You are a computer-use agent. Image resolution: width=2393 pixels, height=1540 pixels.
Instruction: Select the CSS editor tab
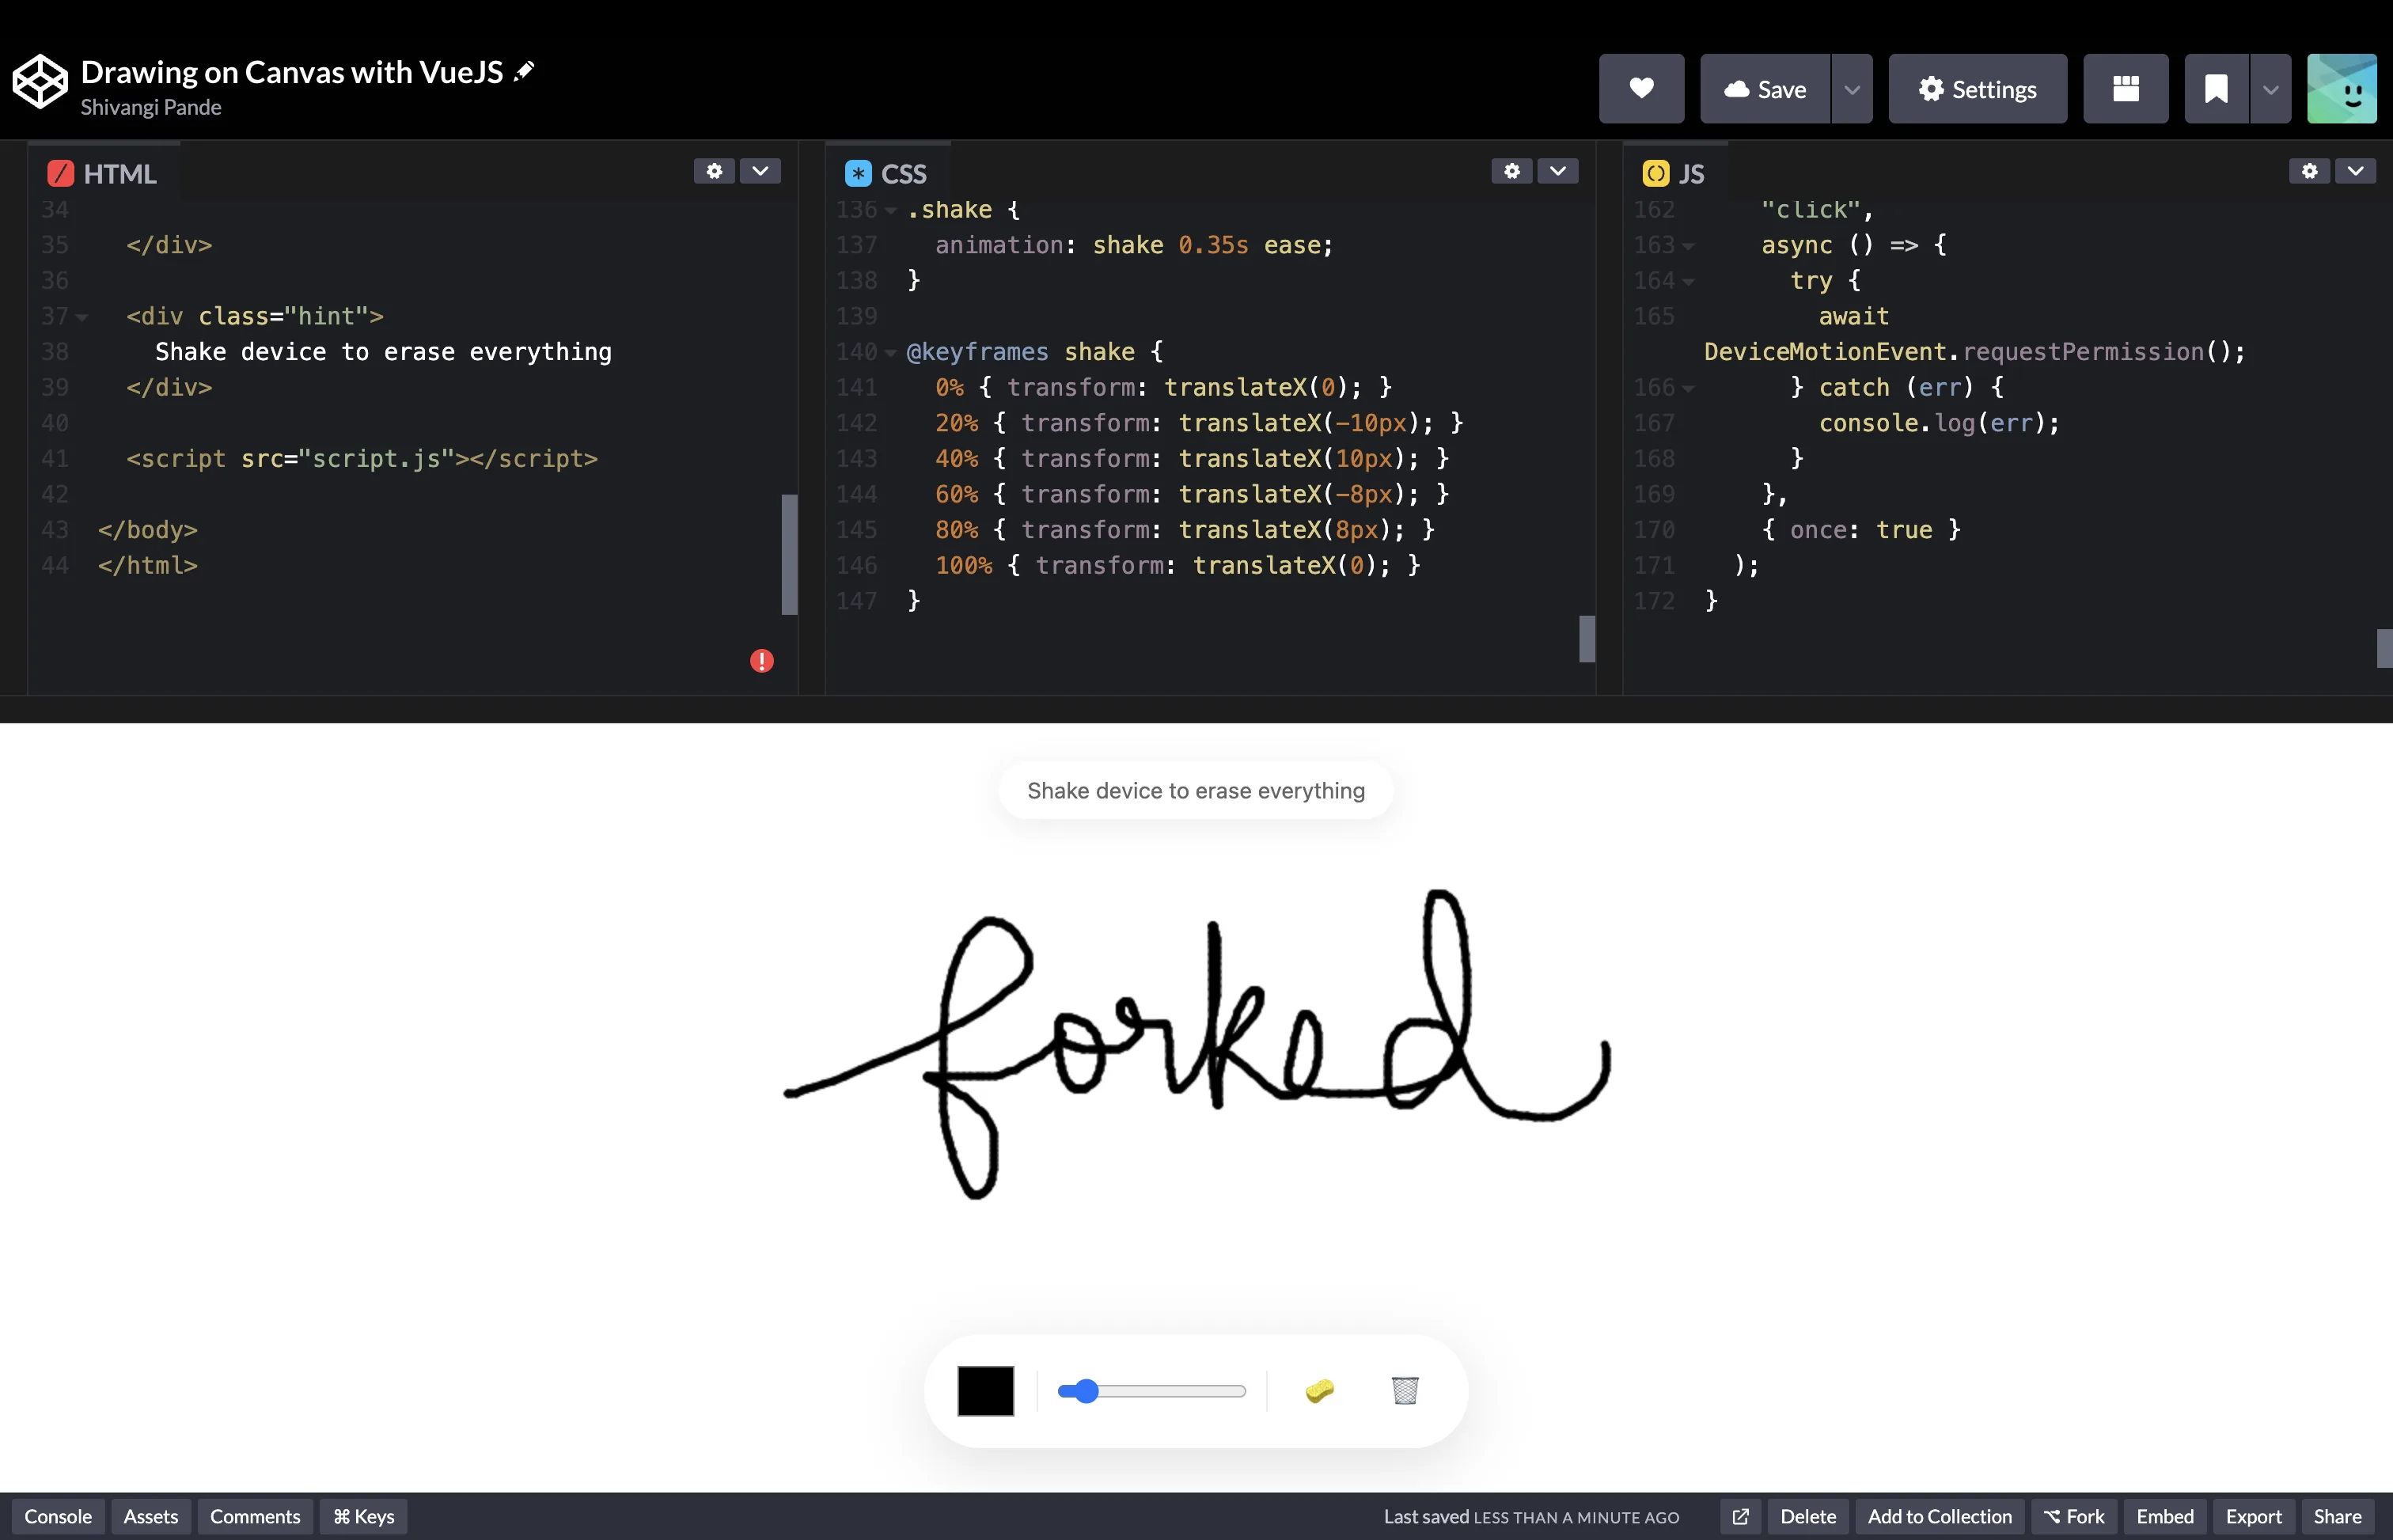(x=886, y=173)
